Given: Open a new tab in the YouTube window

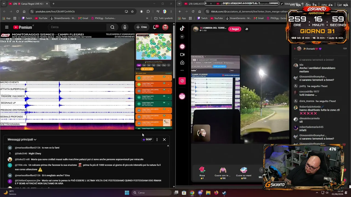Looking at the screenshot, I should [53, 4].
